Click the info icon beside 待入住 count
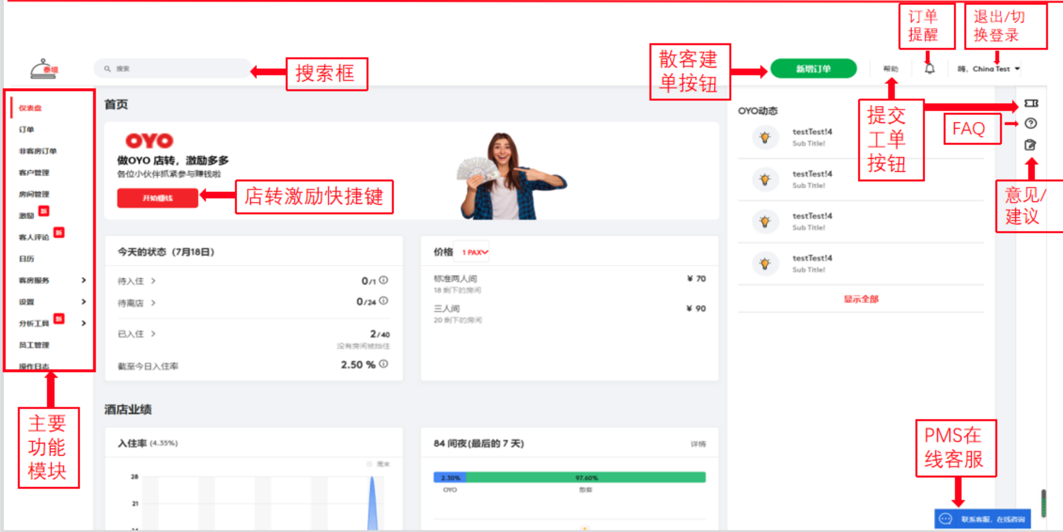The height and width of the screenshot is (532, 1063). (384, 280)
